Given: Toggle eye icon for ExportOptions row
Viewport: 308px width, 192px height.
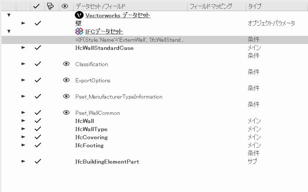Looking at the screenshot, I should (66, 80).
